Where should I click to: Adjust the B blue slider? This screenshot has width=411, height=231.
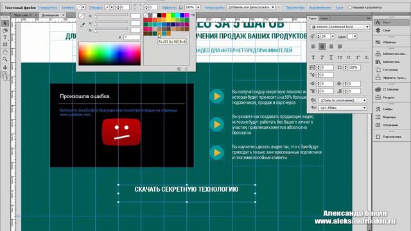click(x=111, y=30)
